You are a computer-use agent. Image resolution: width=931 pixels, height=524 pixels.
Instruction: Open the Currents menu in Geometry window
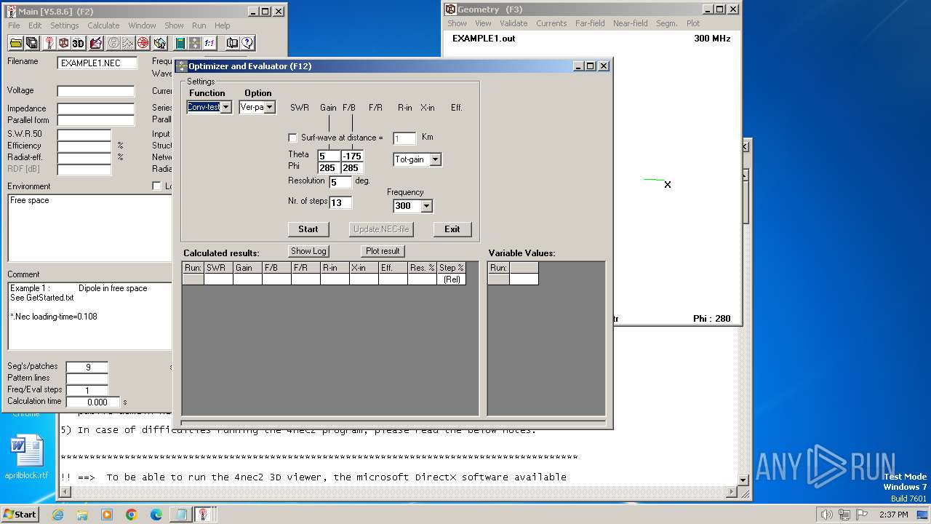coord(551,23)
